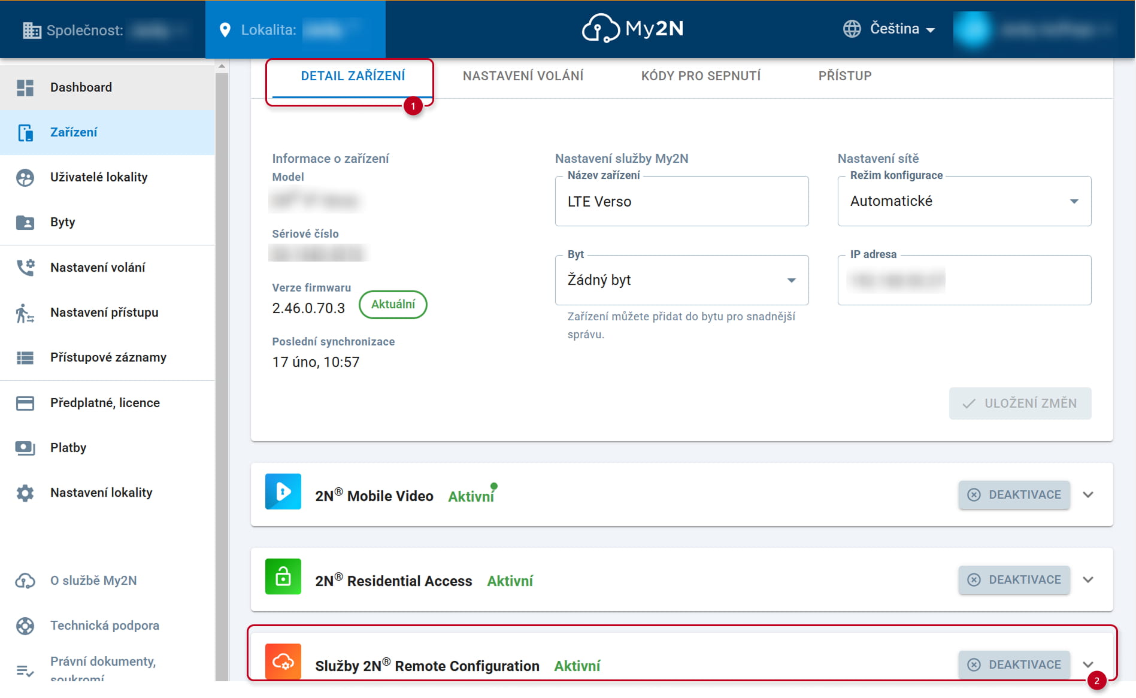This screenshot has height=698, width=1136.
Task: Open the Technická podpora link
Action: coord(107,626)
